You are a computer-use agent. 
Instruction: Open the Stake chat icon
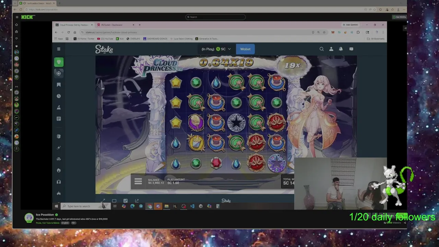tap(351, 49)
